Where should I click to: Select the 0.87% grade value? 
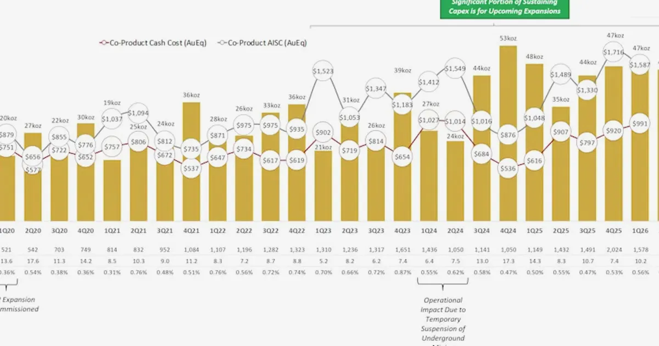click(403, 273)
